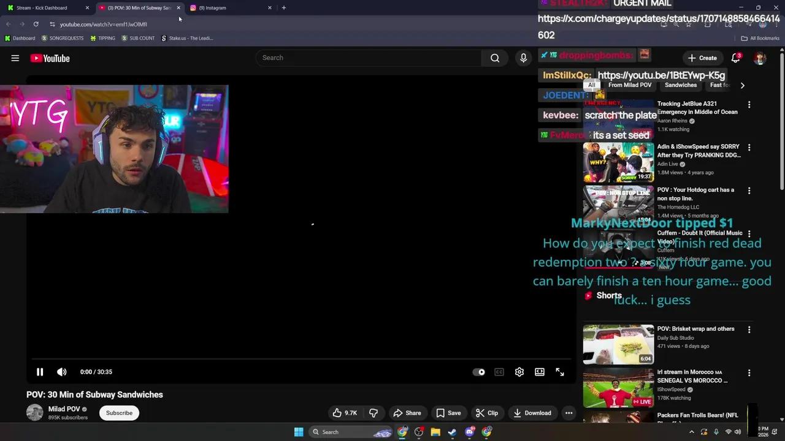Viewport: 785px width, 441px height.
Task: Open the Dashboard bookmark
Action: (20, 38)
